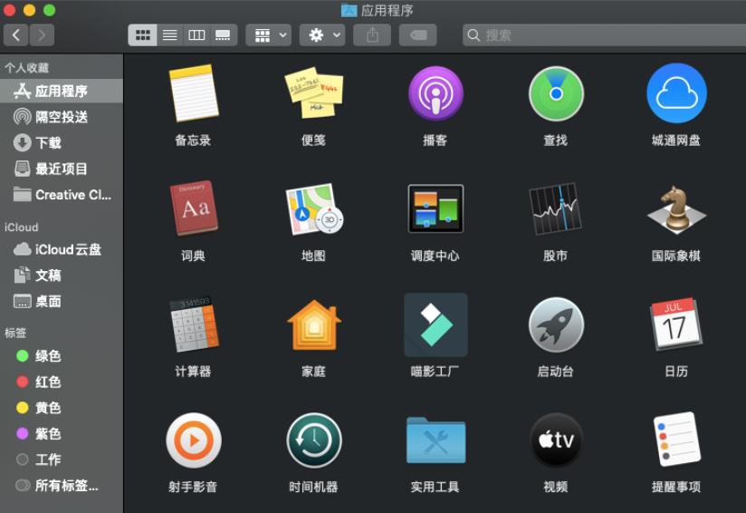
Task: Select iCloud云盘 in the sidebar
Action: [62, 249]
